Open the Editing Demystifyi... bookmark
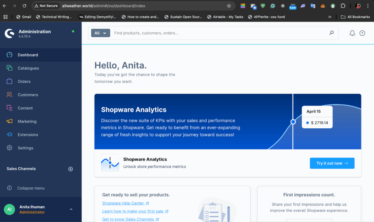 click(97, 17)
